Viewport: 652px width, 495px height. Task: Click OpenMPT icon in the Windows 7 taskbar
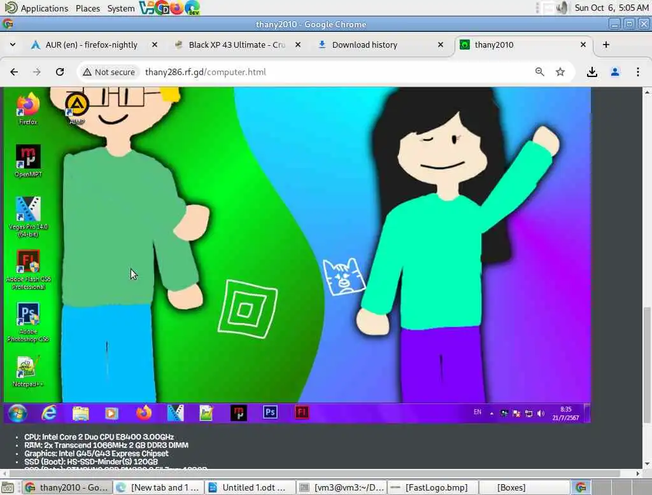[238, 413]
